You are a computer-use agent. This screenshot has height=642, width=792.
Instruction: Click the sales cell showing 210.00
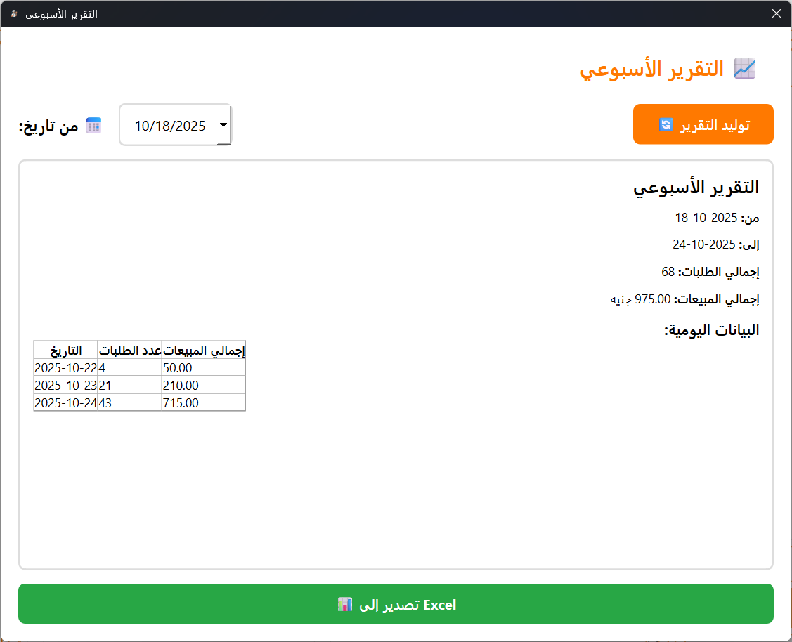[x=204, y=385]
